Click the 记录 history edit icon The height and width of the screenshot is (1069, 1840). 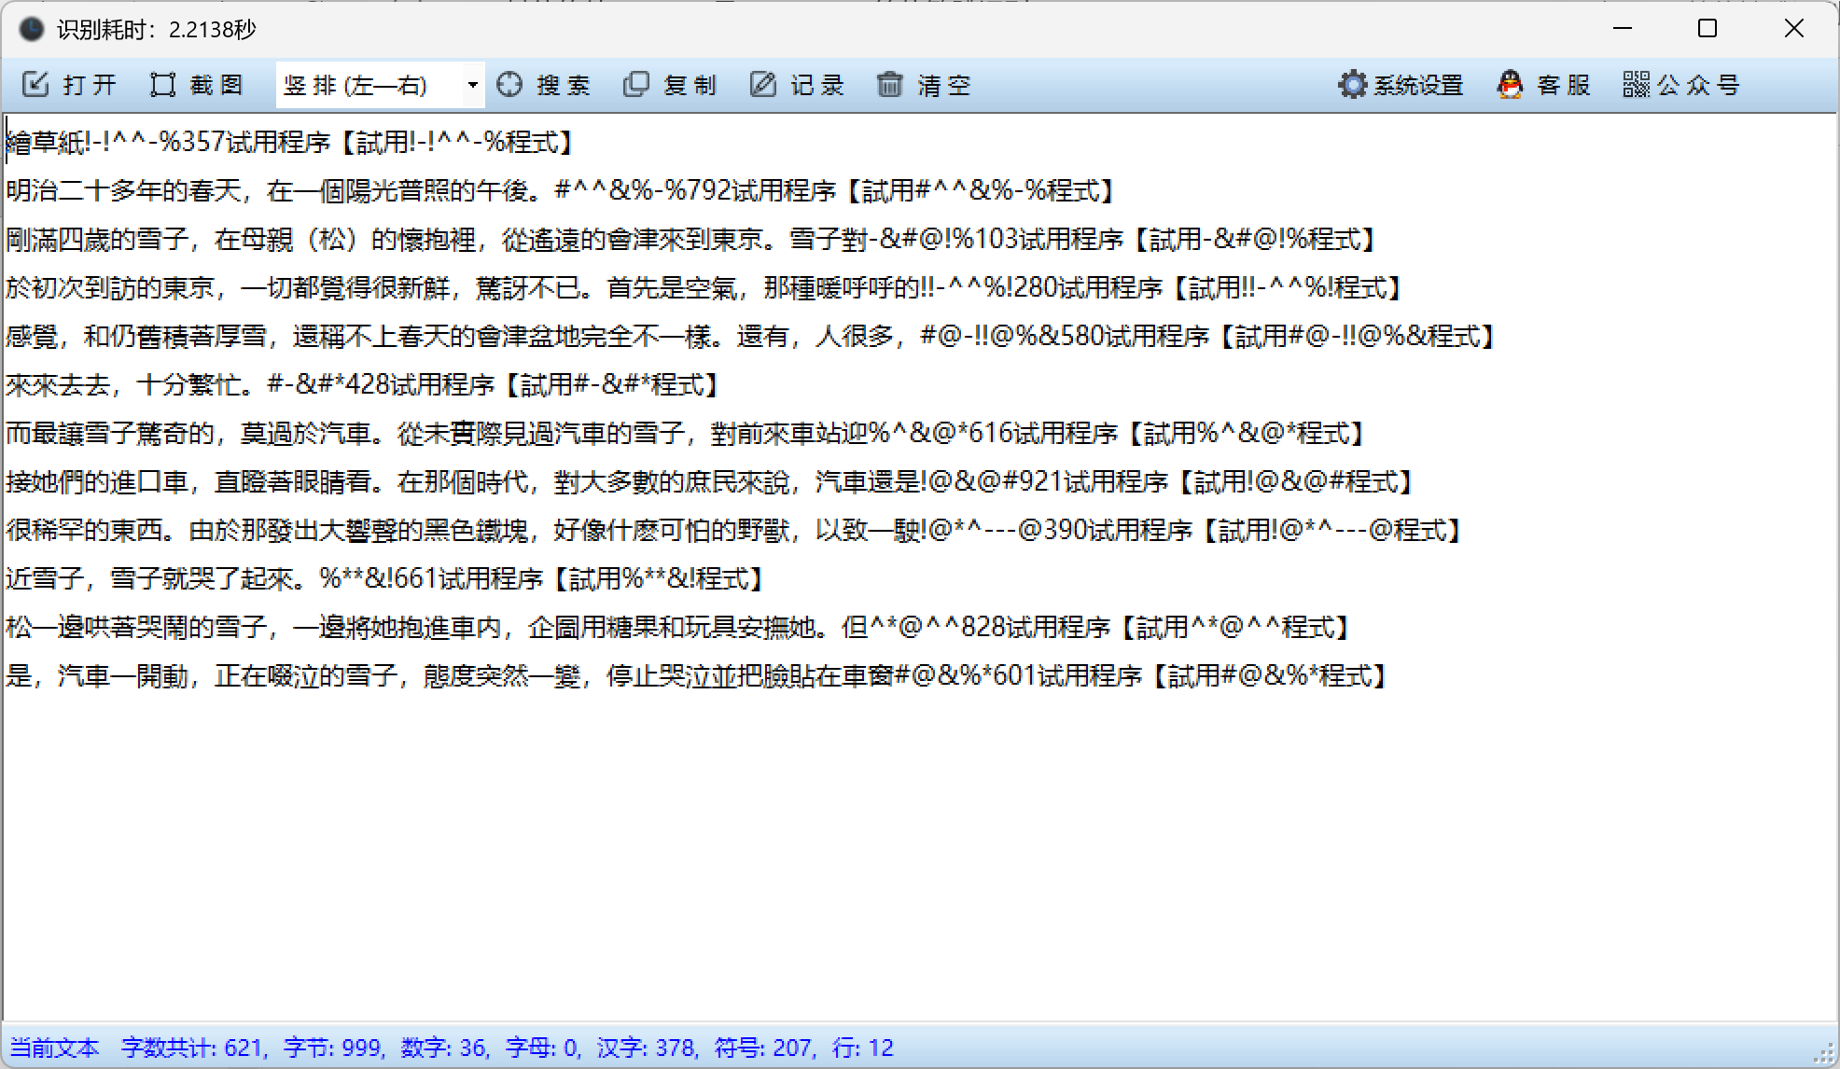763,85
